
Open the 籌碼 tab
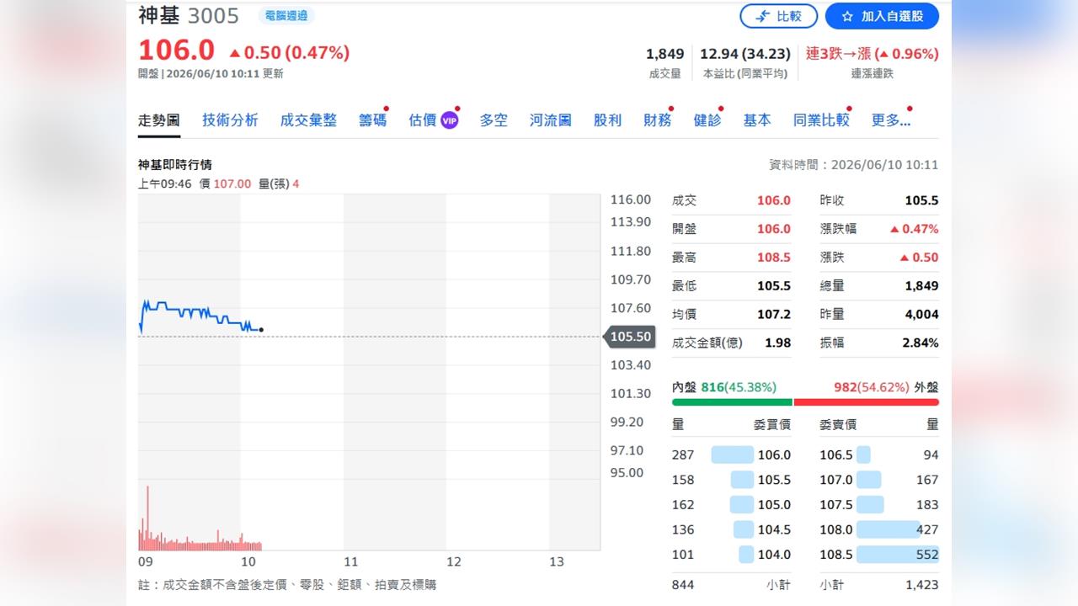[372, 120]
